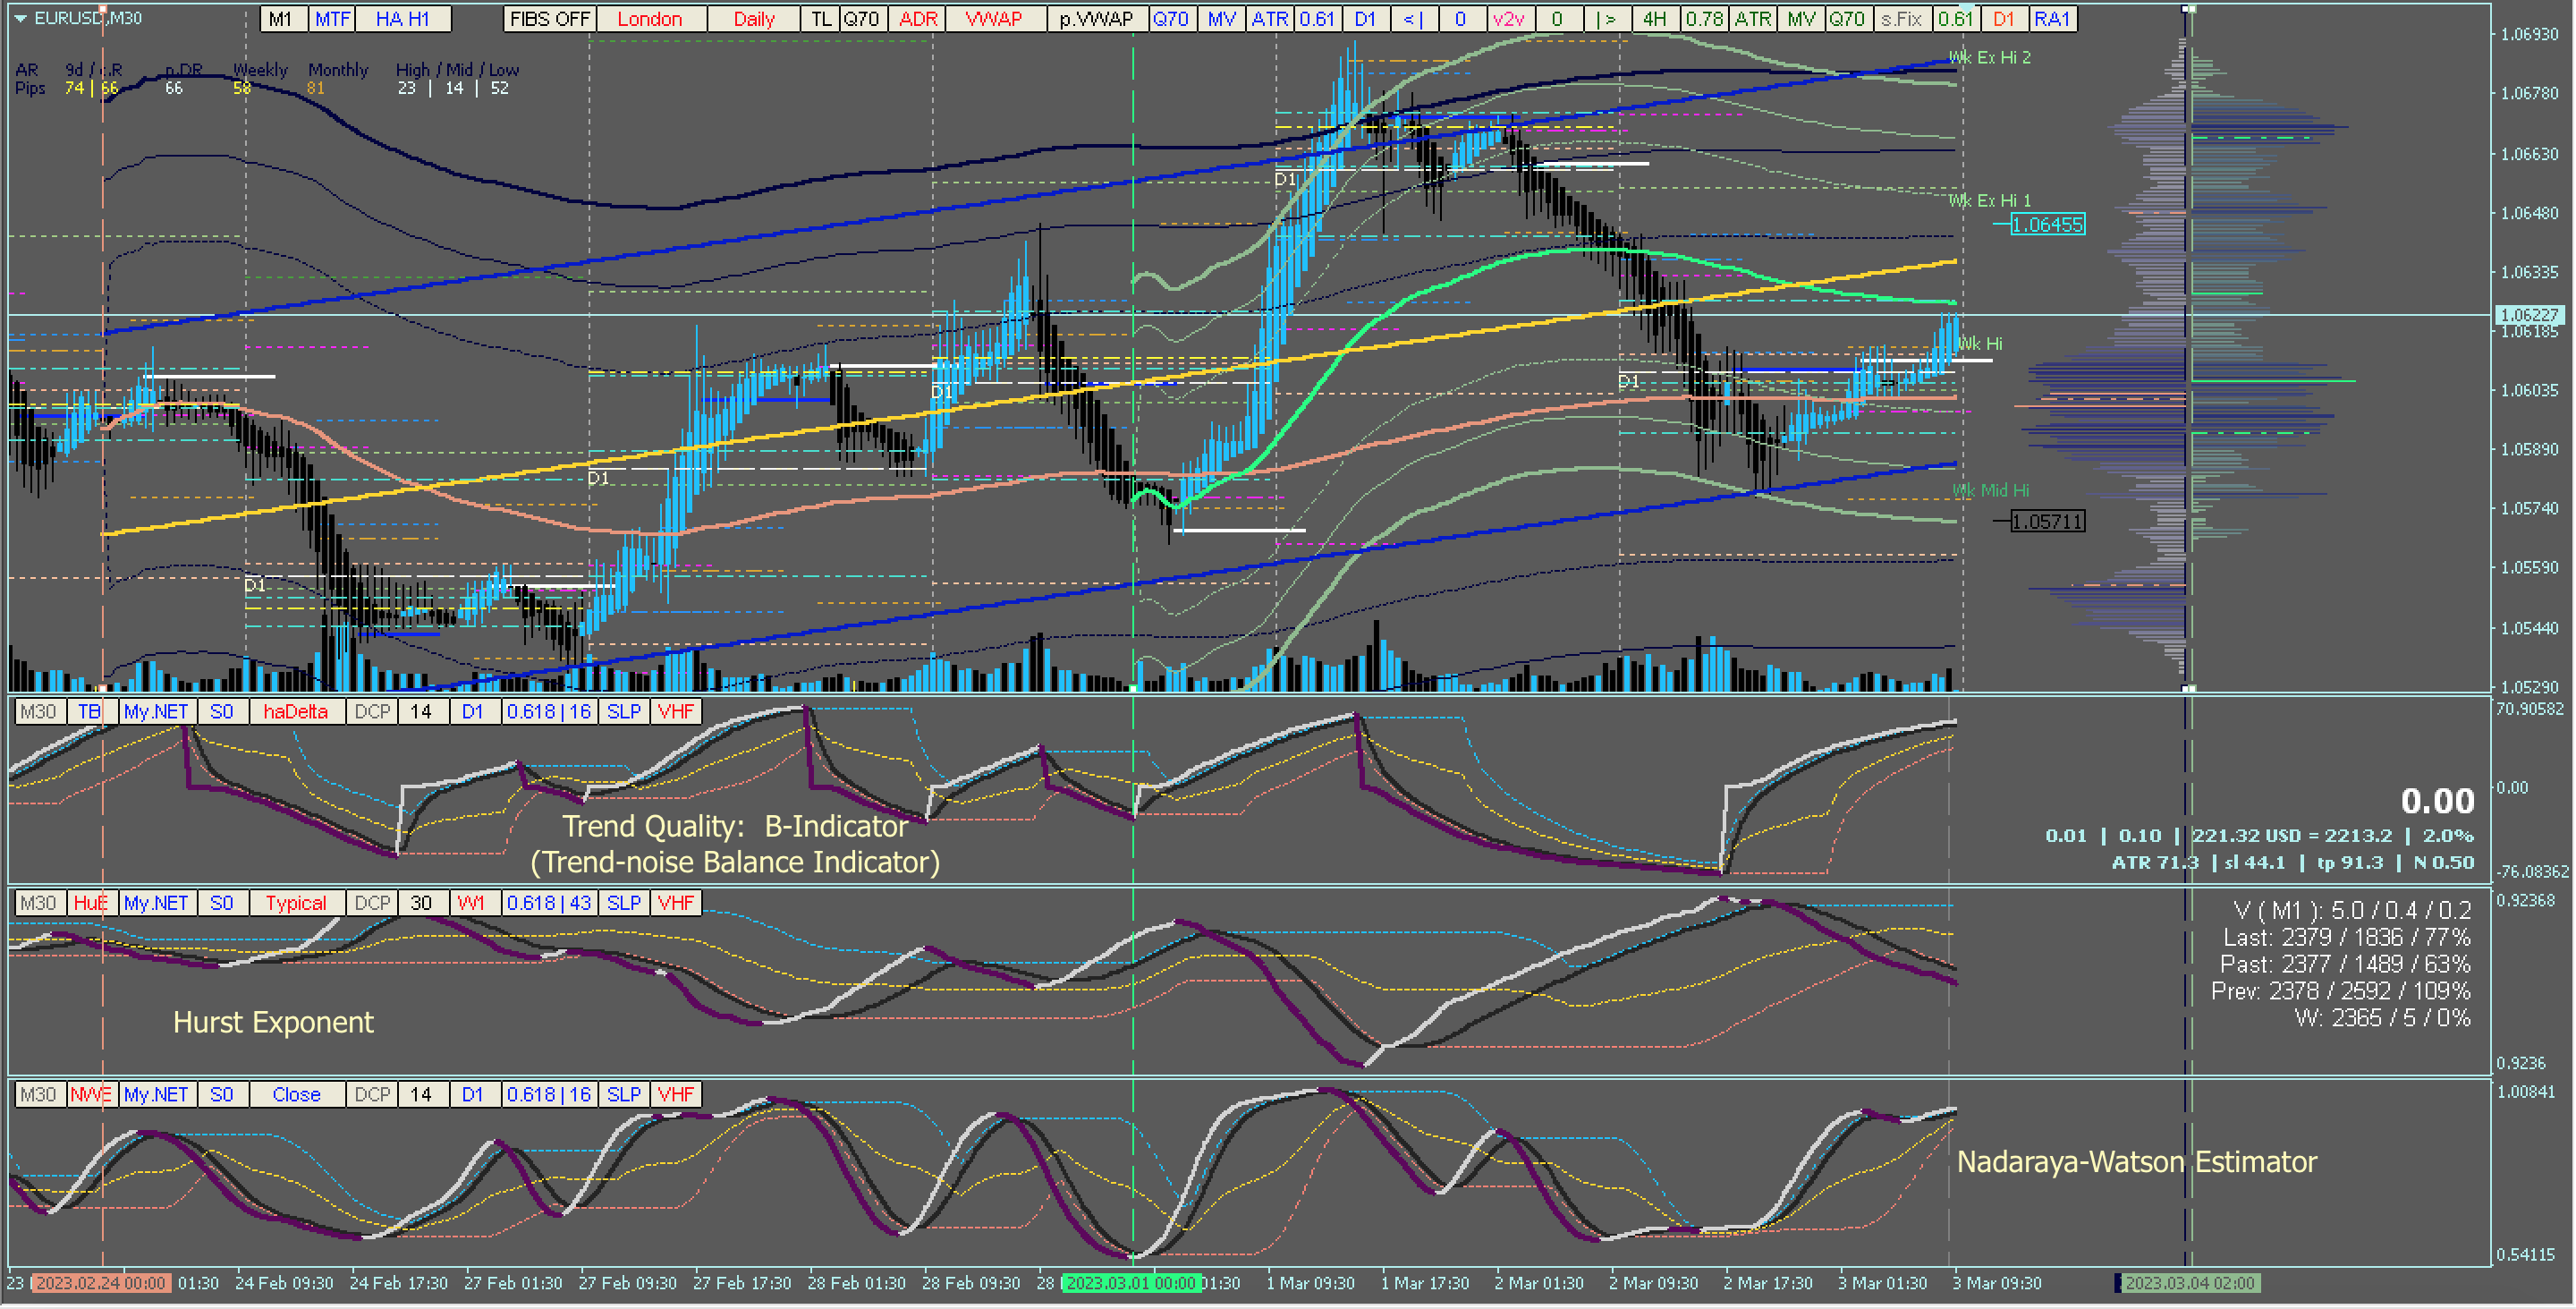Select the HuE tab in Hurst panel

coord(90,903)
